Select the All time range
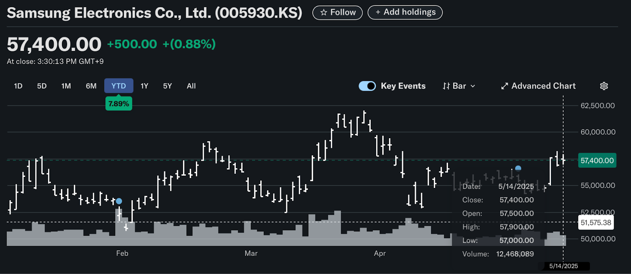631x274 pixels. tap(191, 86)
